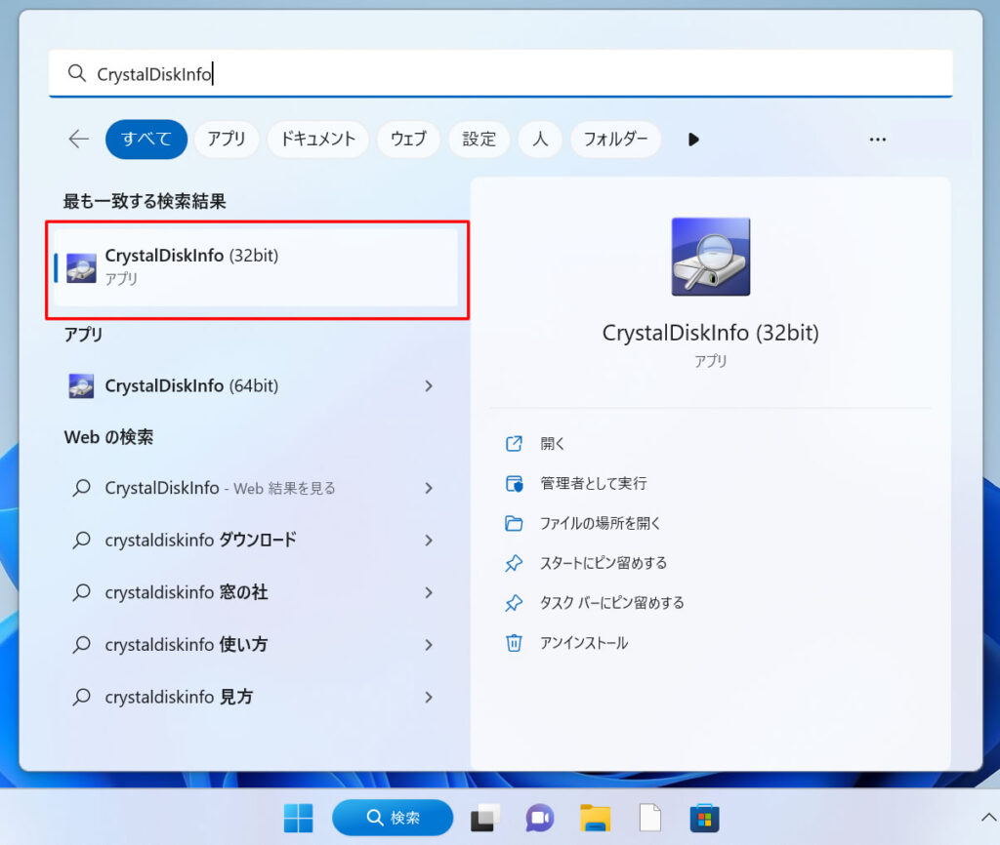The image size is (1000, 845).
Task: Open Microsoft Store from the taskbar
Action: click(x=705, y=818)
